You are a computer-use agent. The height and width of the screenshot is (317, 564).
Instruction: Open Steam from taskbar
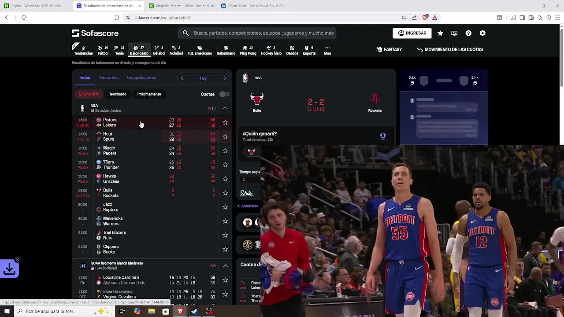tap(194, 311)
